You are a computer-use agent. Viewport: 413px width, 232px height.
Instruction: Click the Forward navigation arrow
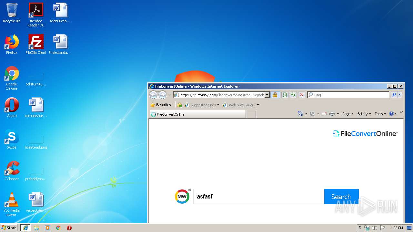tap(162, 95)
